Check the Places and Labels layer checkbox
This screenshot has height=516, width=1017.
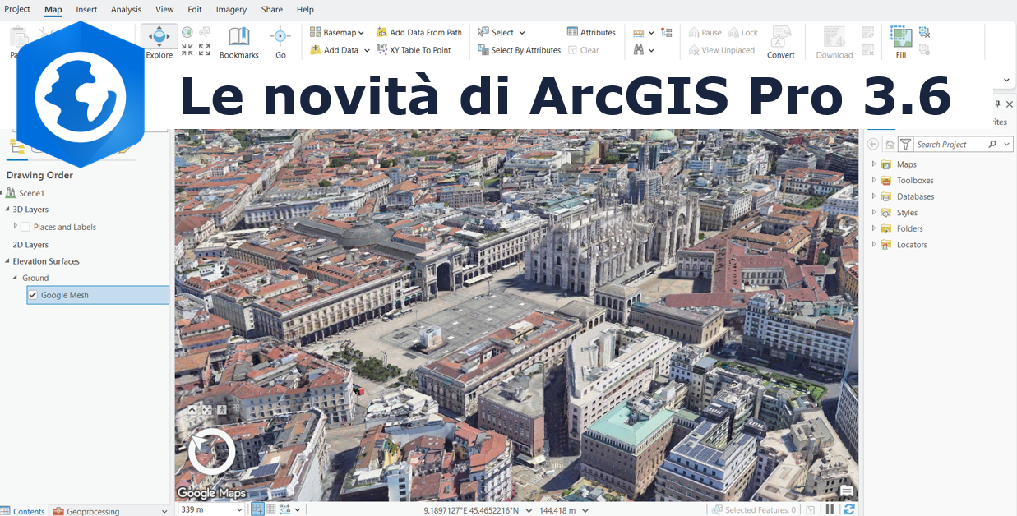25,227
